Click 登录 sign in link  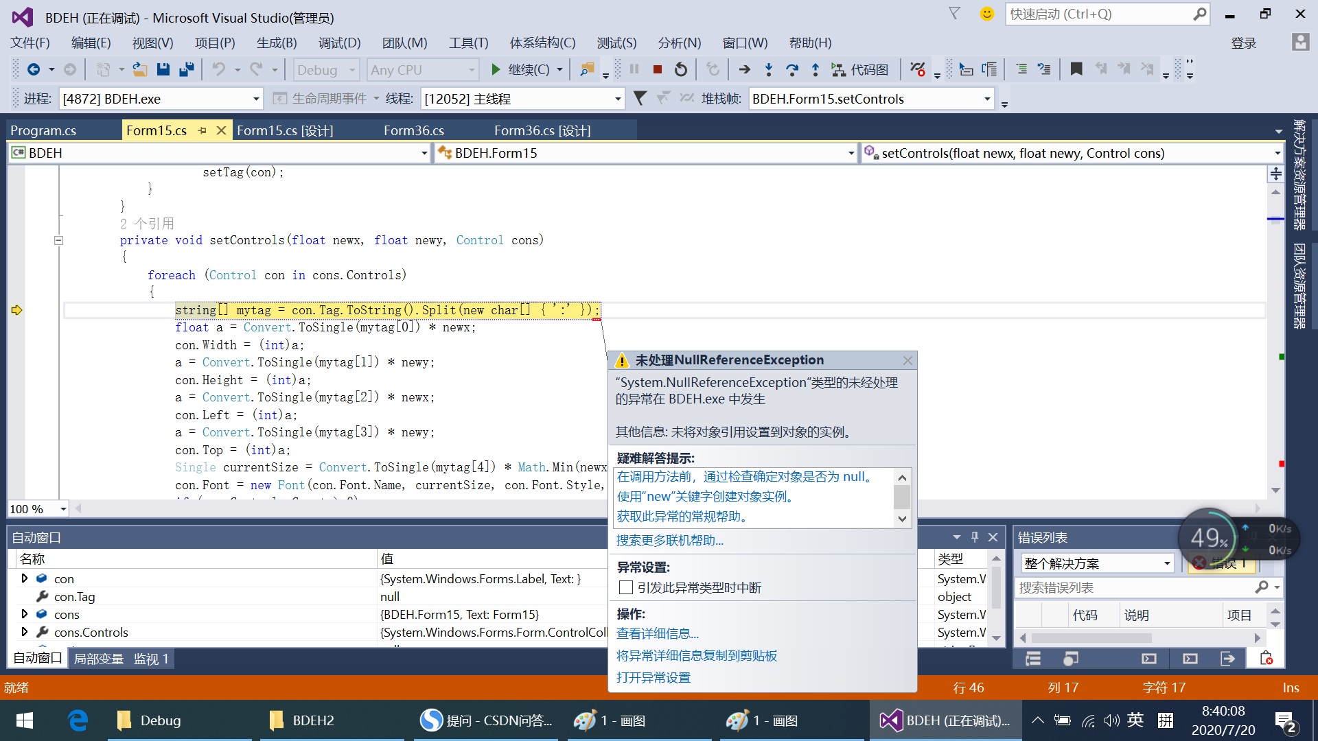[1243, 43]
